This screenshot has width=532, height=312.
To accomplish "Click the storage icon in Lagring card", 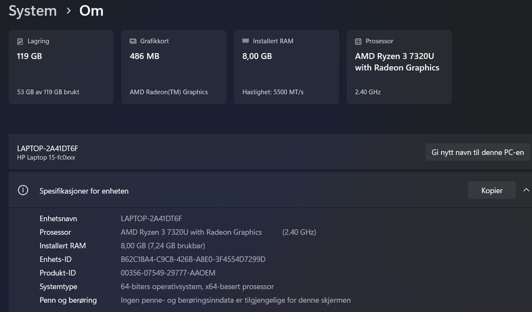I will [21, 41].
